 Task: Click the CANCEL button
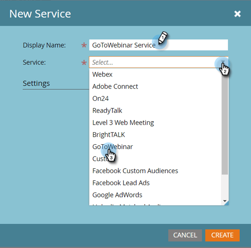pyautogui.click(x=185, y=235)
